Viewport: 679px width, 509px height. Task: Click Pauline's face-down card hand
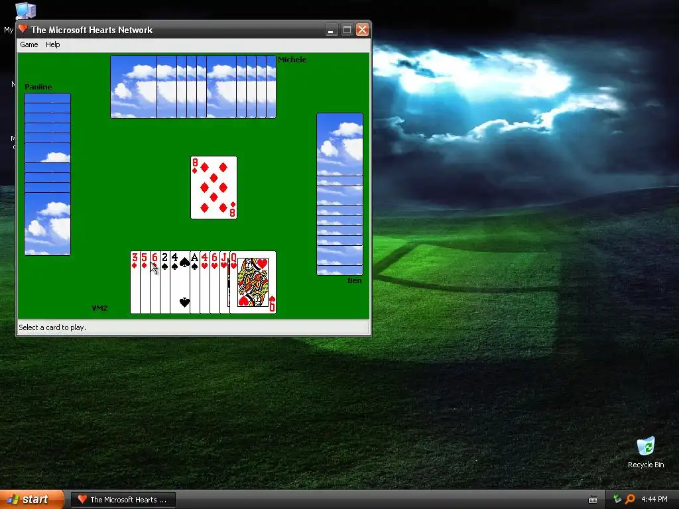(47, 174)
